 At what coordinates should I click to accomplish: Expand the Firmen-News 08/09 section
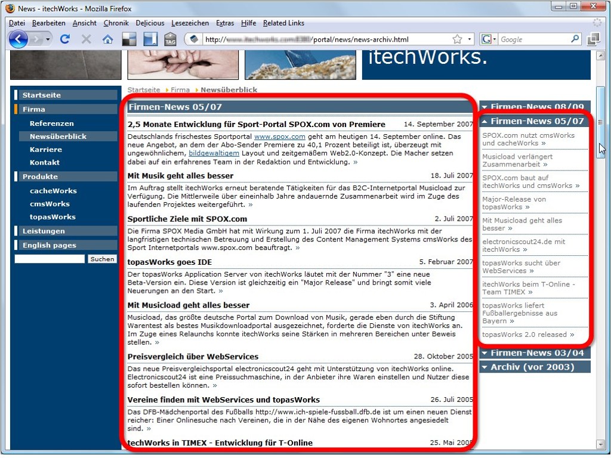[535, 106]
